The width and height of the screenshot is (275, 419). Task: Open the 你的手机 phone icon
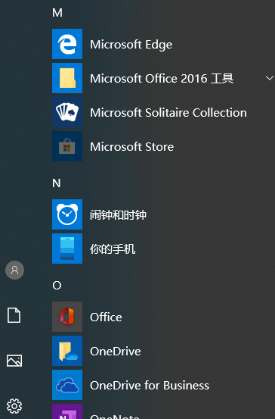pos(67,249)
